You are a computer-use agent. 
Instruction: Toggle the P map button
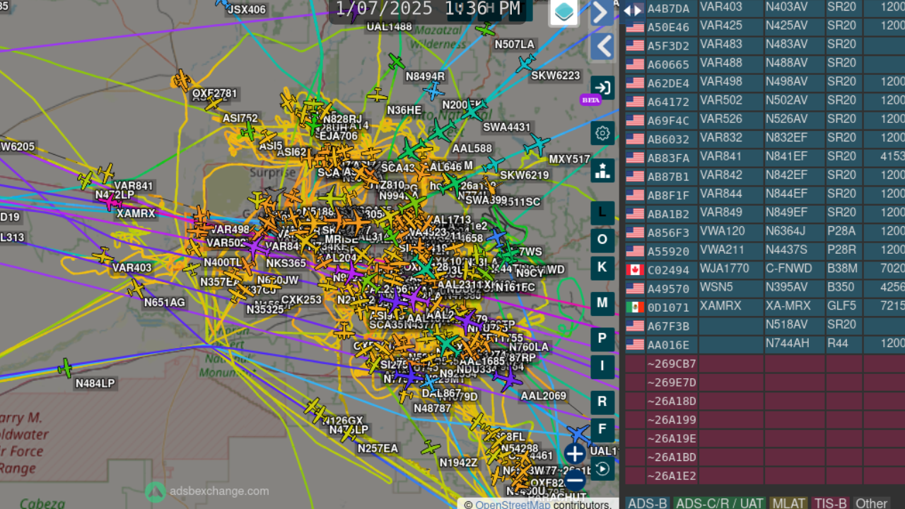(602, 339)
